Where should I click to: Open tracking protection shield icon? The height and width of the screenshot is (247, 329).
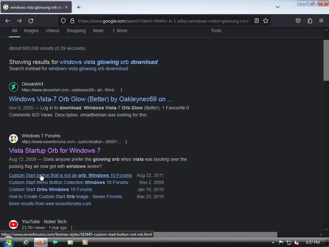tap(63, 21)
